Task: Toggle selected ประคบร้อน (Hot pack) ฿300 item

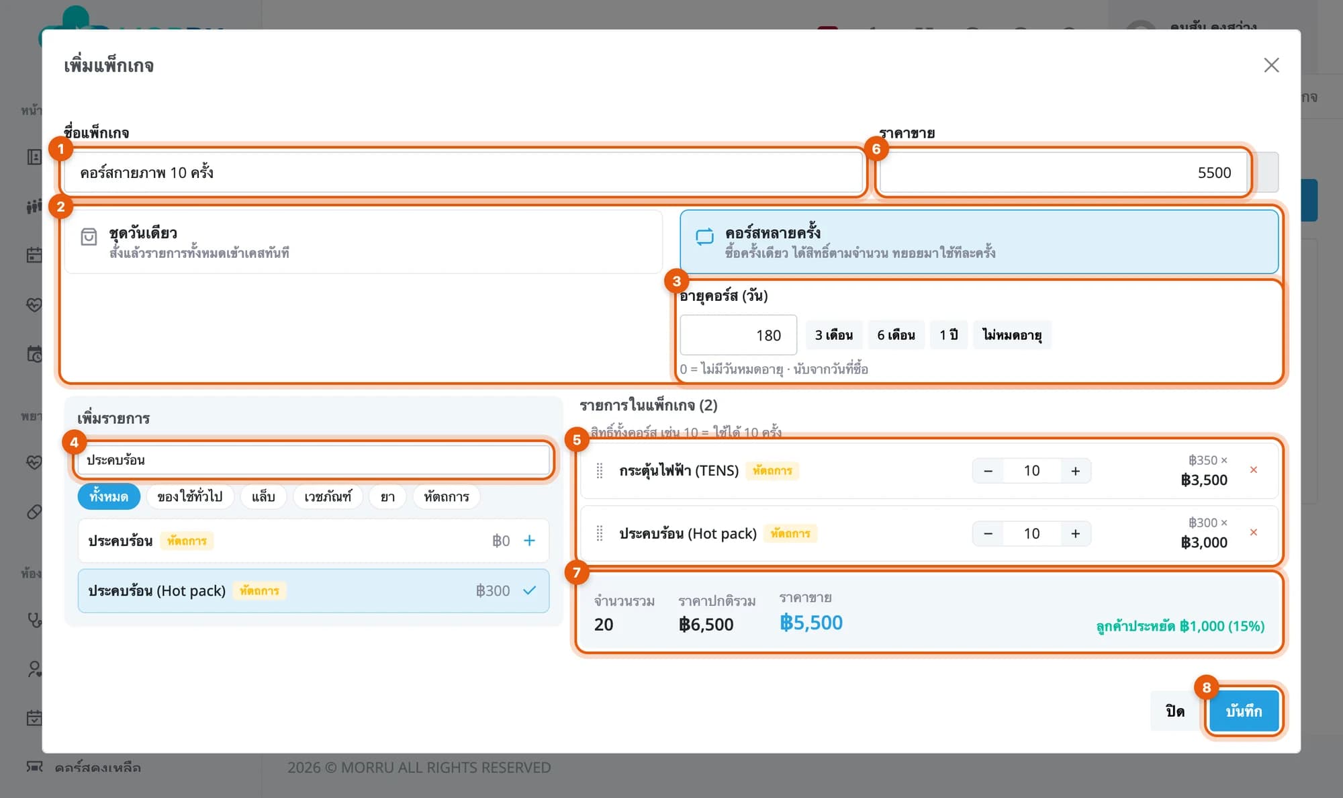Action: [314, 591]
